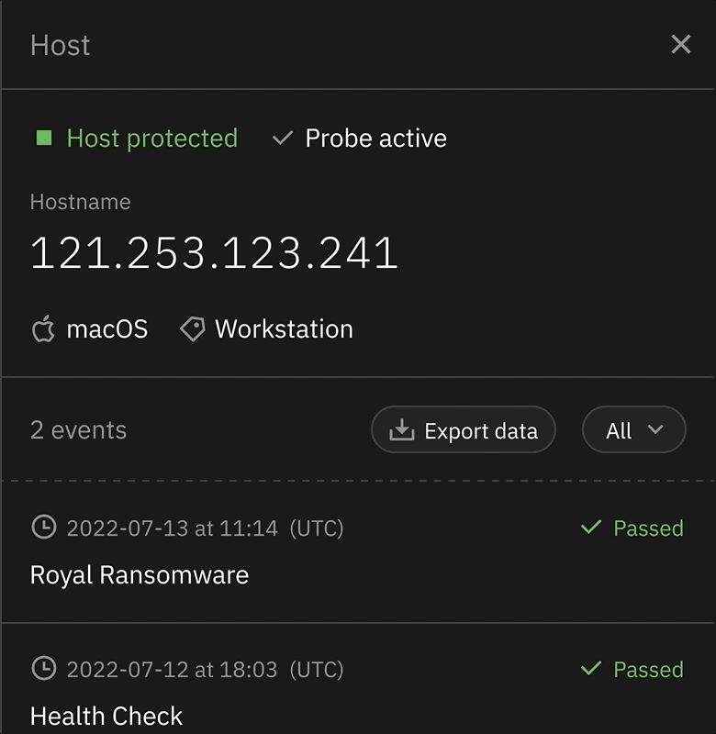Viewport: 716px width, 734px height.
Task: Click the Workstation tag icon
Action: tap(192, 329)
